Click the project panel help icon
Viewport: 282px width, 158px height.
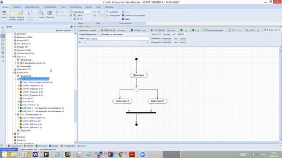coord(71,27)
